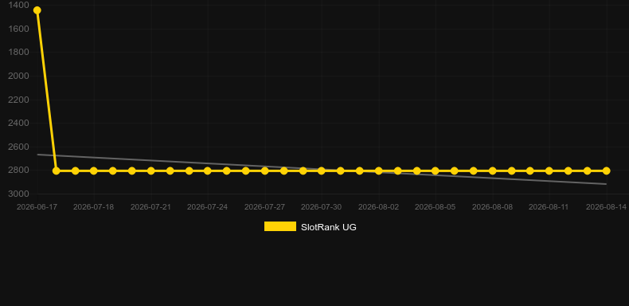Select the data point above 2026-07-24

207,171
